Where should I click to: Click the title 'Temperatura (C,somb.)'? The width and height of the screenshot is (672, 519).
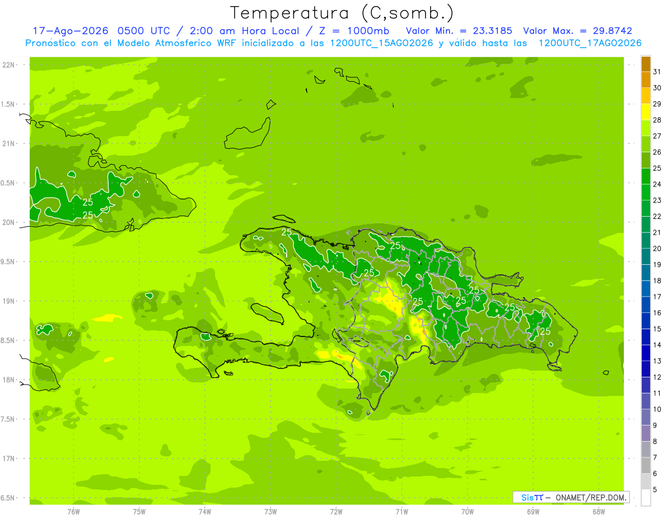point(342,13)
